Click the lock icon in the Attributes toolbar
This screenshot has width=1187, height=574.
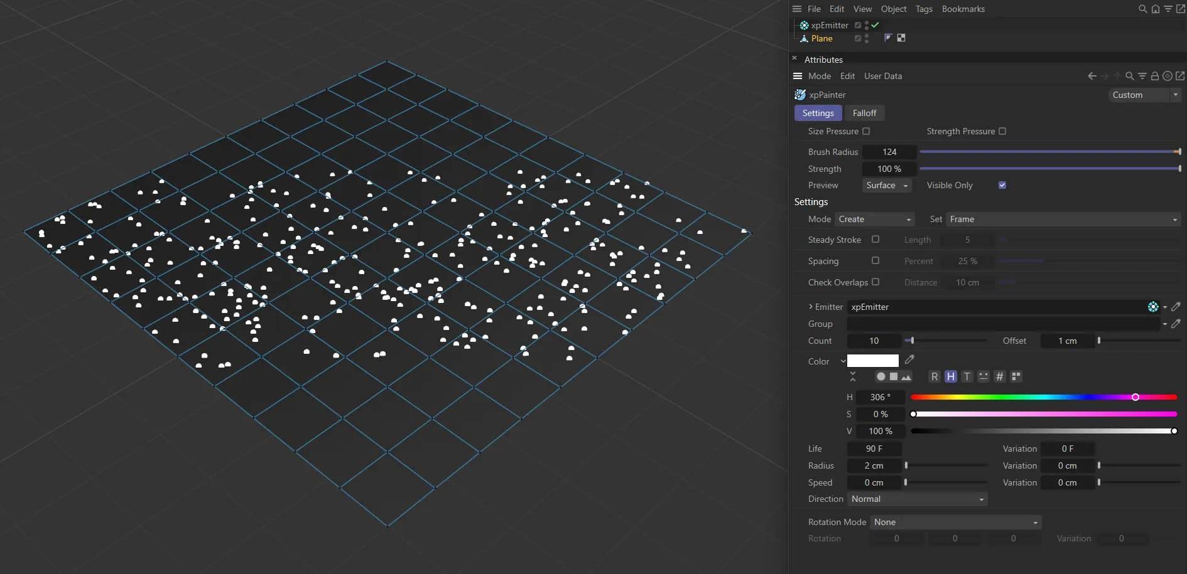(1154, 76)
